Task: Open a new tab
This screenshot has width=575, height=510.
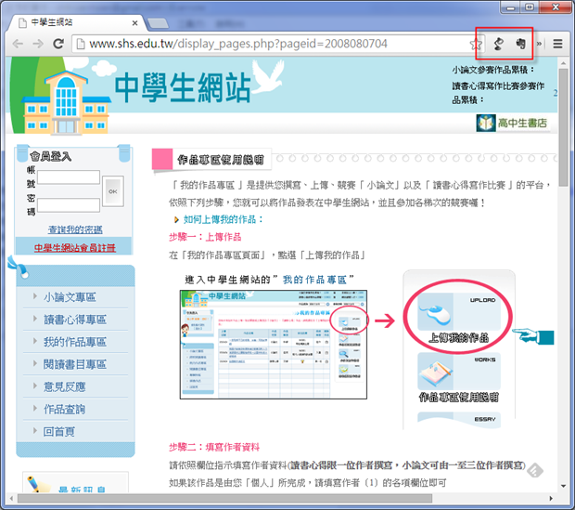Action: (158, 23)
